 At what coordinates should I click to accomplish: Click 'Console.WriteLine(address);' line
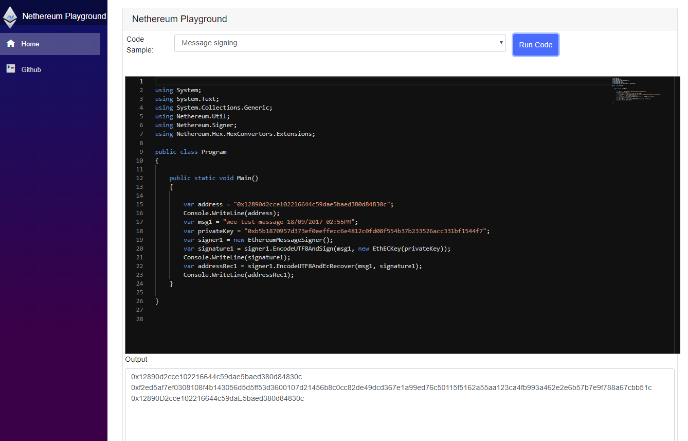tap(231, 213)
